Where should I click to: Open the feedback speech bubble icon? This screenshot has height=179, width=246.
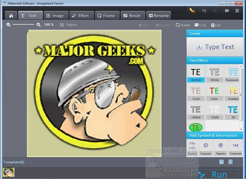coord(226,11)
